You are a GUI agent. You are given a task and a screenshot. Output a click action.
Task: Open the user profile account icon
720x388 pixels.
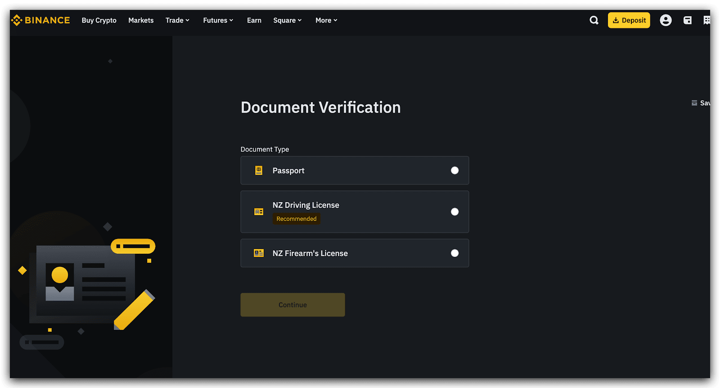666,20
